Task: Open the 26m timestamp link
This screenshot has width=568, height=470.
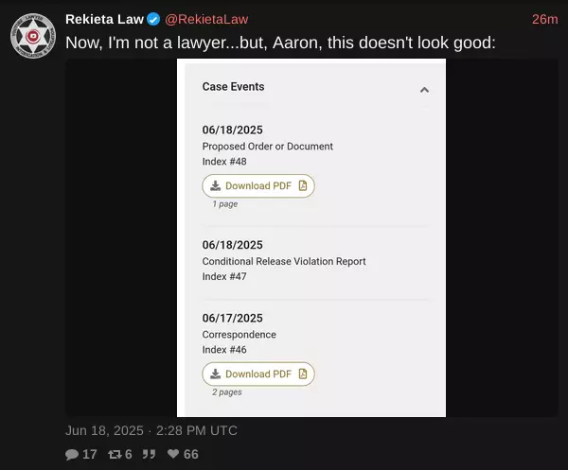Action: click(545, 19)
